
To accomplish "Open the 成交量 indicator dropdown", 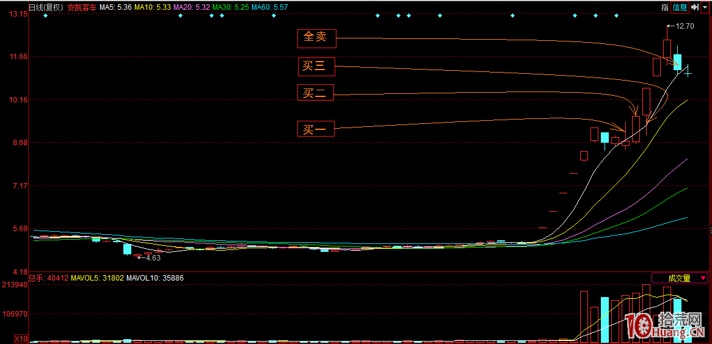I will (680, 278).
